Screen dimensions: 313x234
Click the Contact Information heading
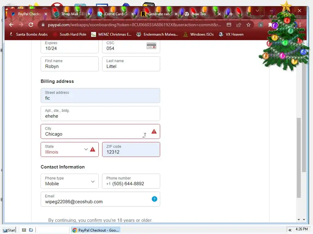tap(63, 167)
